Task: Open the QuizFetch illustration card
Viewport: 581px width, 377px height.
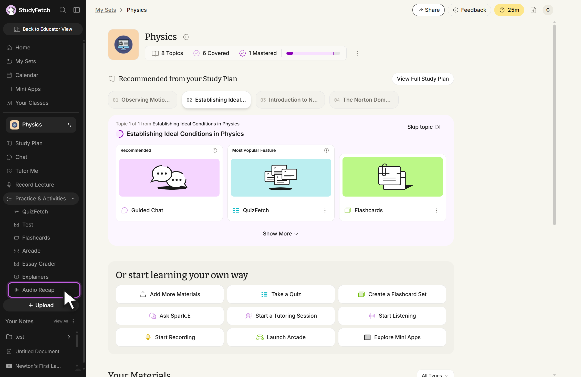Action: [x=281, y=178]
